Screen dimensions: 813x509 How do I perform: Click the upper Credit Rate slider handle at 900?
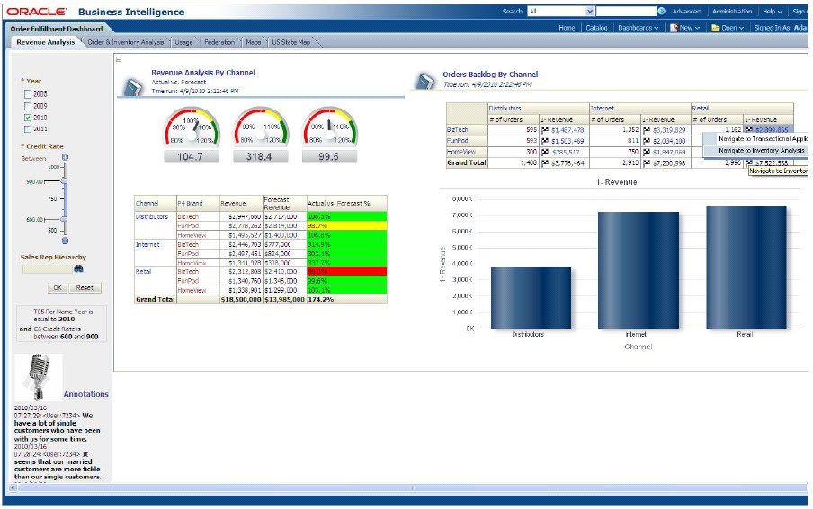pyautogui.click(x=64, y=181)
